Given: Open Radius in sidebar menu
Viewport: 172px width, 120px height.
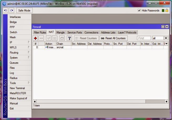Looking at the screenshot, I should (x=20, y=78).
